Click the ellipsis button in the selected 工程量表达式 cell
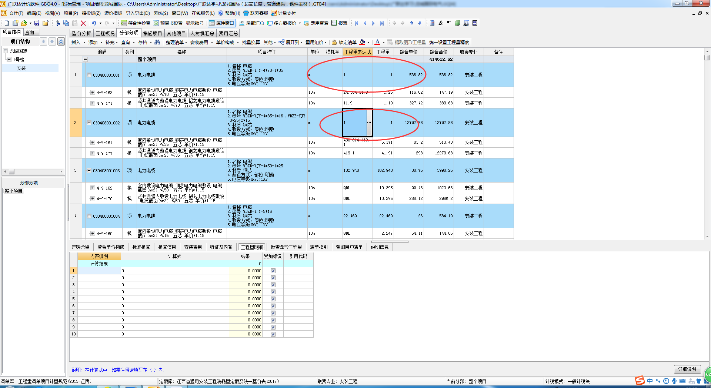The width and height of the screenshot is (711, 388). coord(369,123)
